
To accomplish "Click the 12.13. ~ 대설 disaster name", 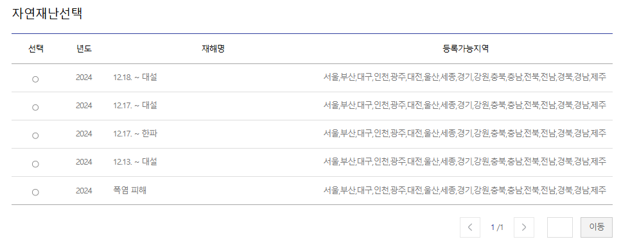I will coord(135,162).
